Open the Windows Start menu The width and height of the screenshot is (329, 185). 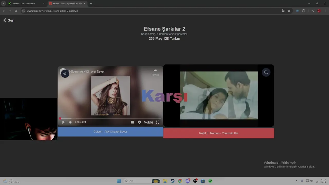point(119,181)
